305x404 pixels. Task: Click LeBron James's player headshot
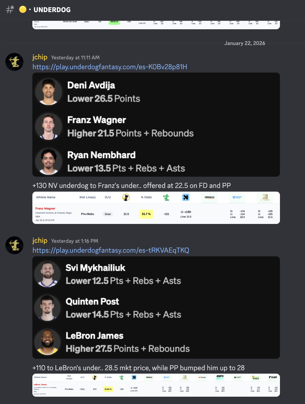[x=47, y=342]
